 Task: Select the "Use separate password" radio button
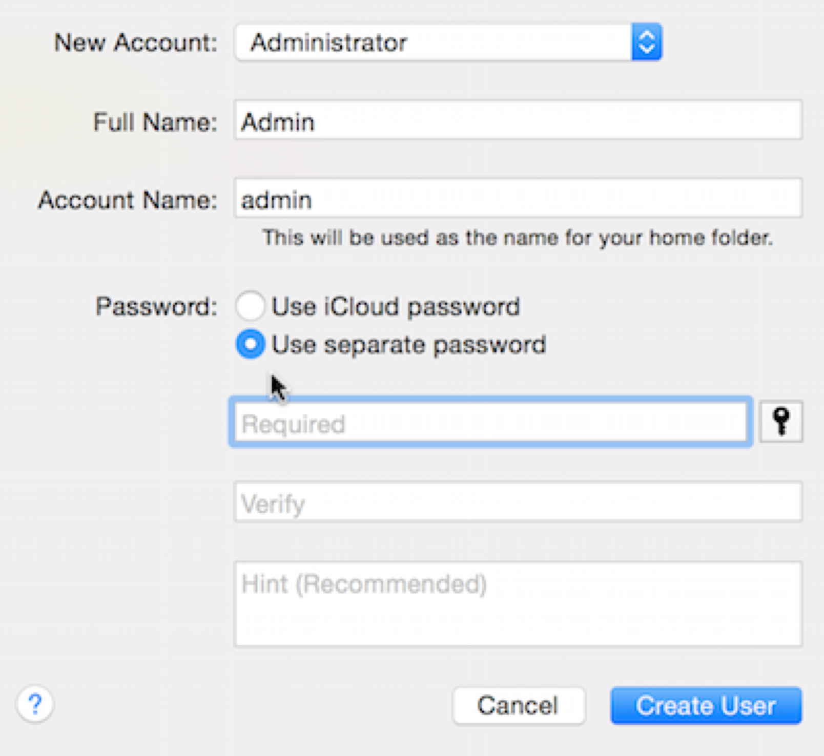tap(250, 344)
